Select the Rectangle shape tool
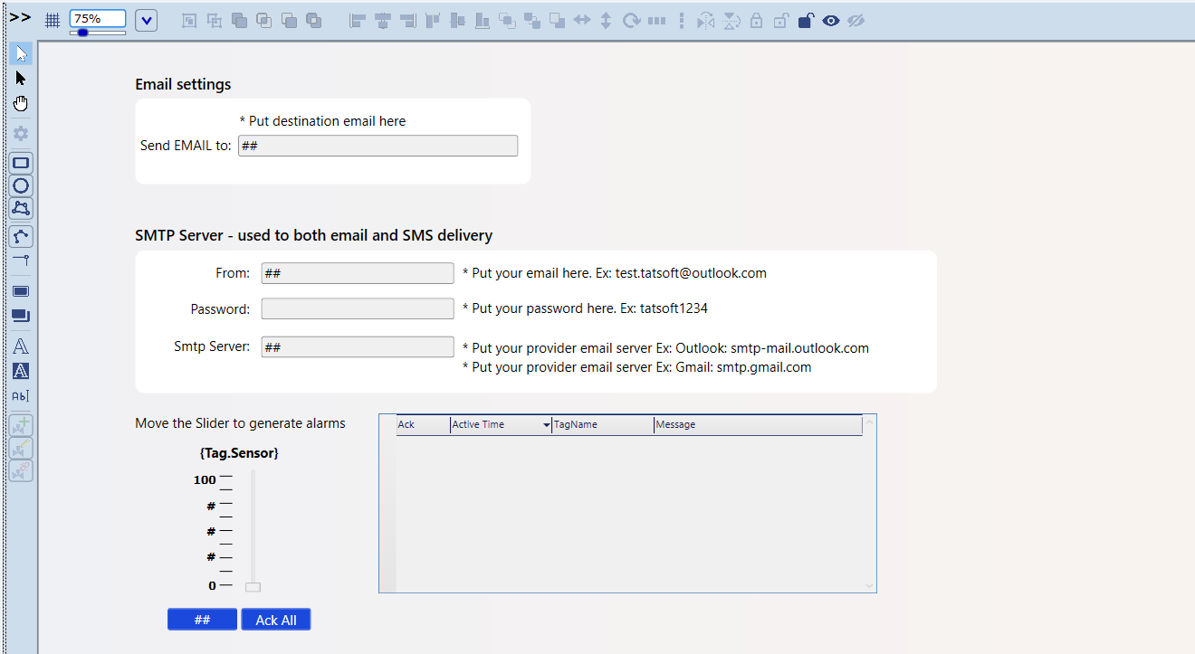 [x=21, y=164]
